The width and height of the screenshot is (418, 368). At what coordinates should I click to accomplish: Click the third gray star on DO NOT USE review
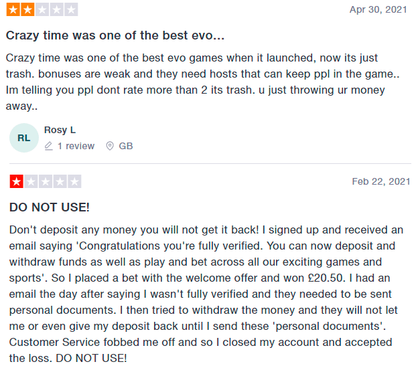pos(46,181)
